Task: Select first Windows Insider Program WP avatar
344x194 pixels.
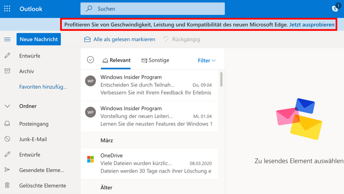Action: 90,81
